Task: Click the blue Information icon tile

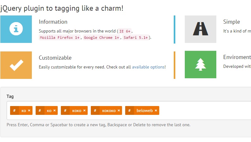Action: [x=16, y=29]
